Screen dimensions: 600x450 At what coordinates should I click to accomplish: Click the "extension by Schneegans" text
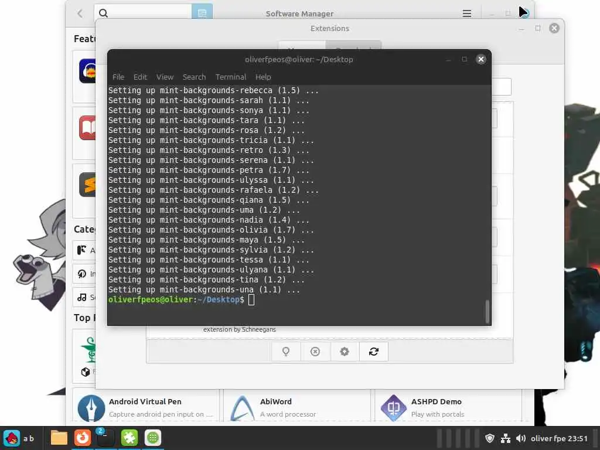[x=240, y=329]
